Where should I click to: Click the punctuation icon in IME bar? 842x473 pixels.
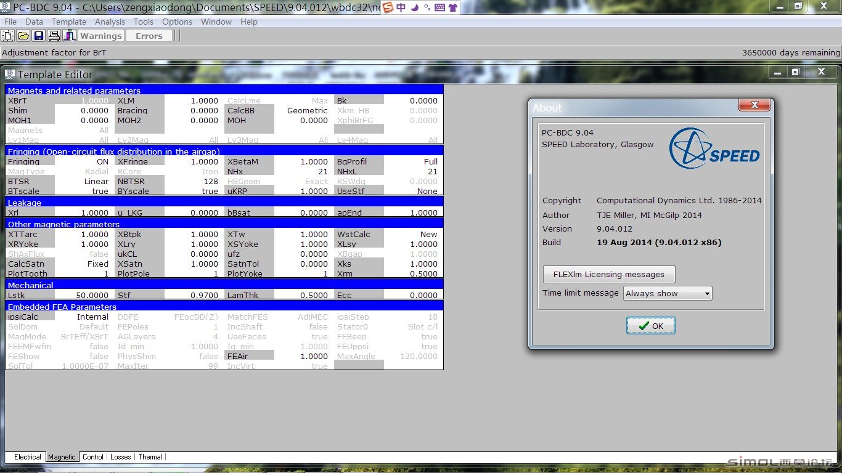point(427,7)
